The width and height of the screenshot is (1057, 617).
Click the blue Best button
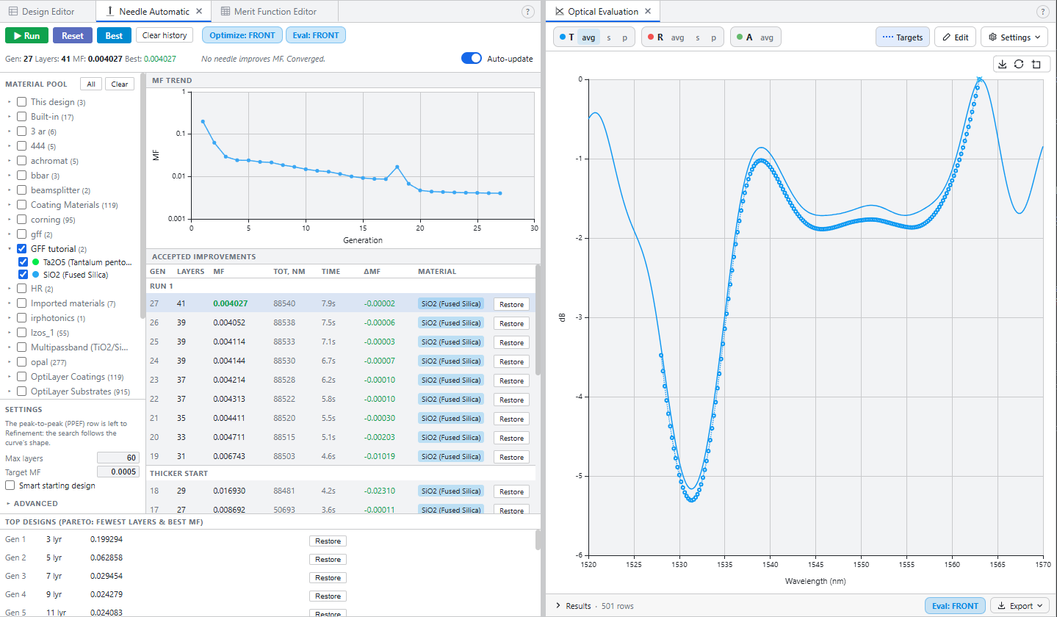pyautogui.click(x=114, y=35)
